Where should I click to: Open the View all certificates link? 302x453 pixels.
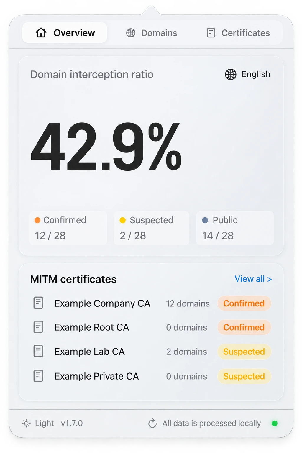253,279
